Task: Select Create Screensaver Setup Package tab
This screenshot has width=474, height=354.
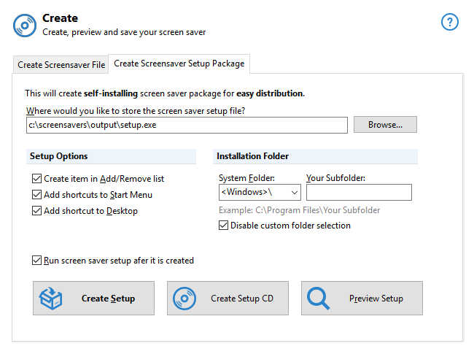Action: [179, 64]
